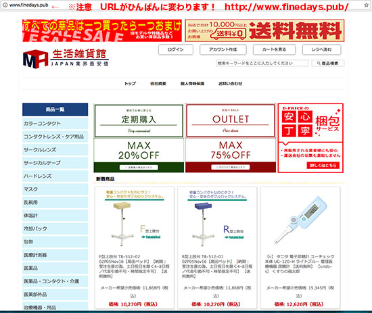Select マスク category in sidebar

click(55, 189)
